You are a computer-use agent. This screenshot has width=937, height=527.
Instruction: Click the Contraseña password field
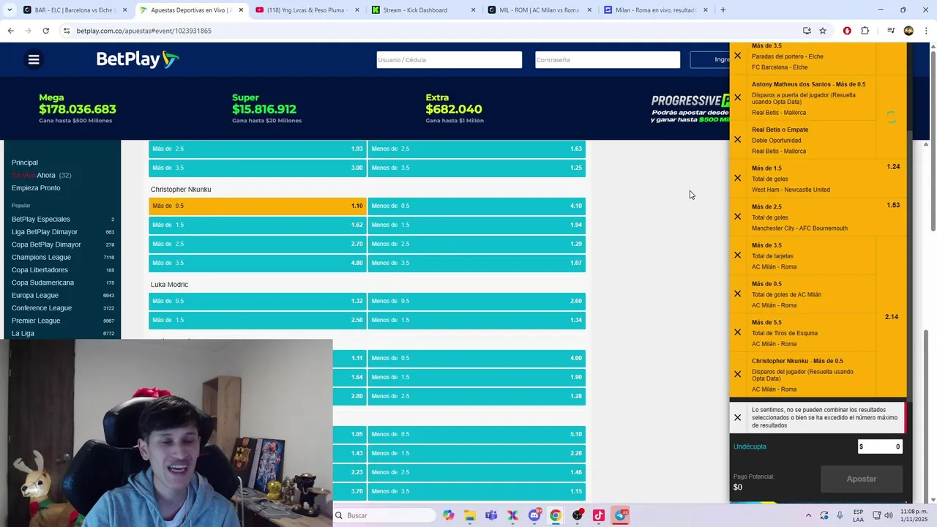click(608, 60)
